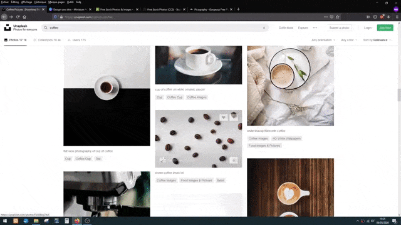This screenshot has width=401, height=225.
Task: Click Tea tag under flat view photo
Action: (98, 159)
